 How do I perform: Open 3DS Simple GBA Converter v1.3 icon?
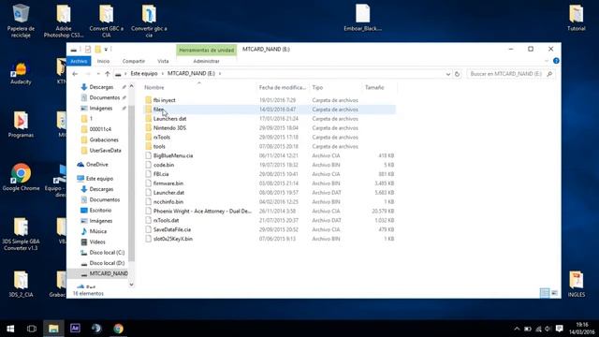[21, 234]
